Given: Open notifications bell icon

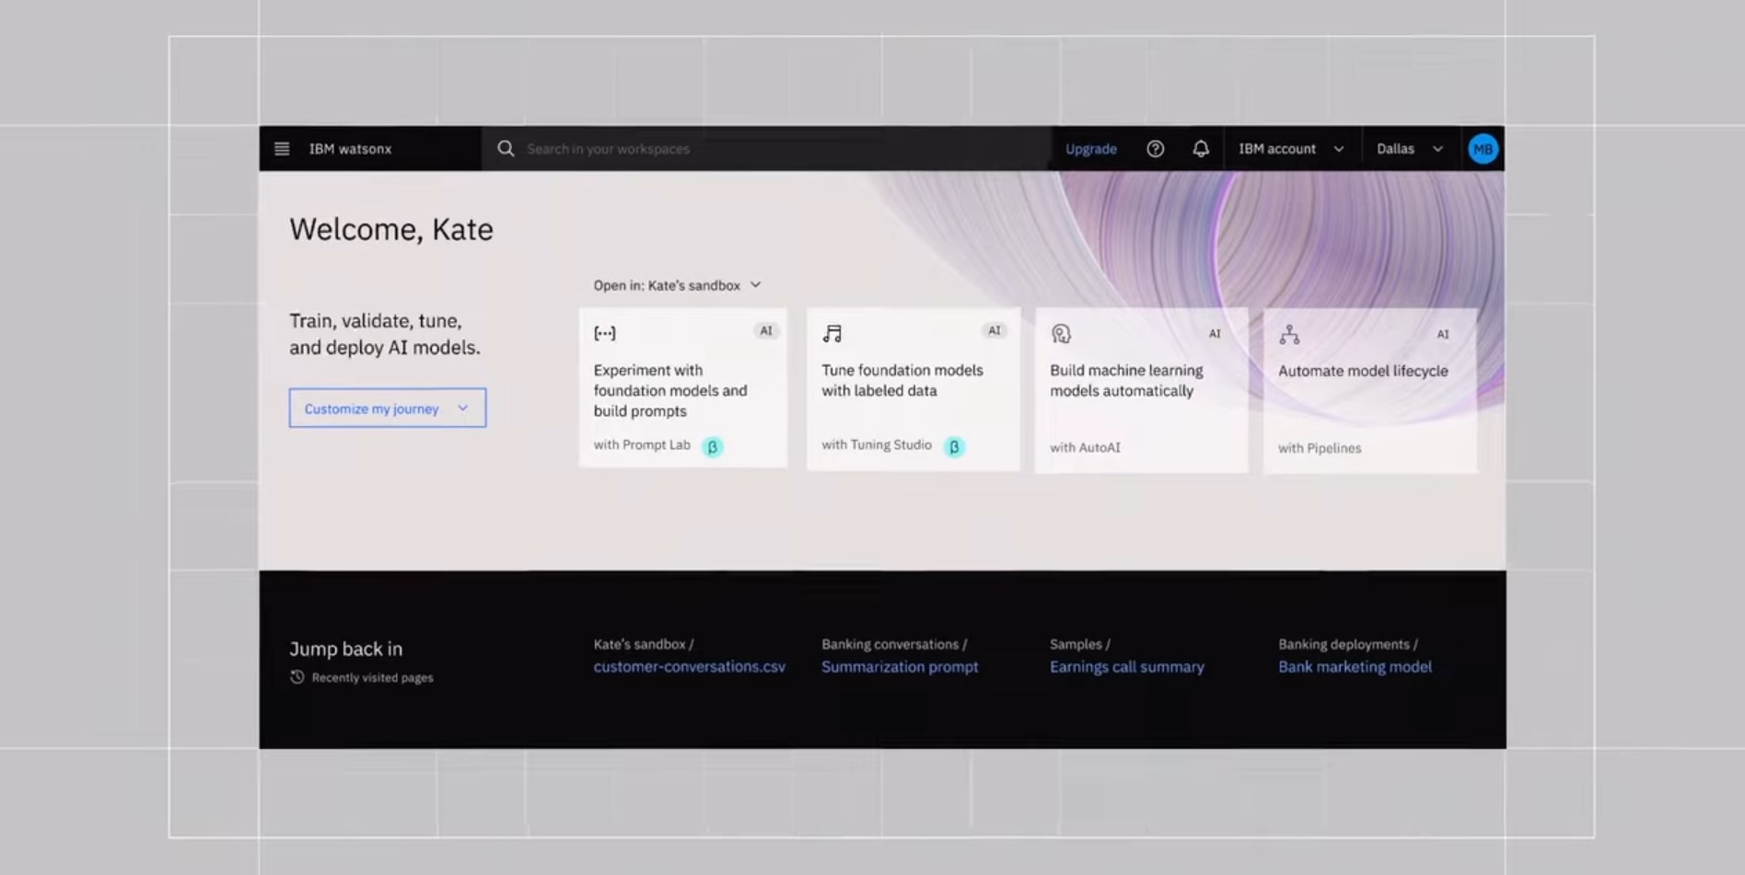Looking at the screenshot, I should click(1201, 149).
